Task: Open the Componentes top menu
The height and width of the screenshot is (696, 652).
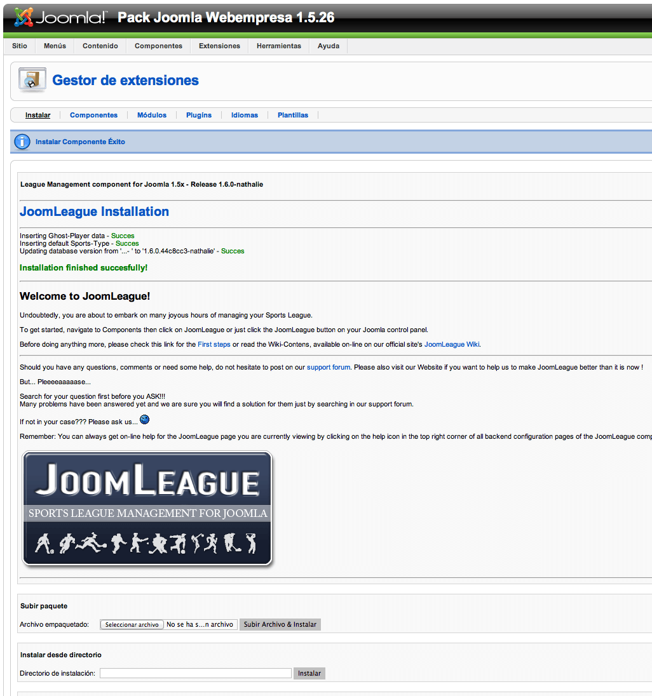Action: [159, 46]
